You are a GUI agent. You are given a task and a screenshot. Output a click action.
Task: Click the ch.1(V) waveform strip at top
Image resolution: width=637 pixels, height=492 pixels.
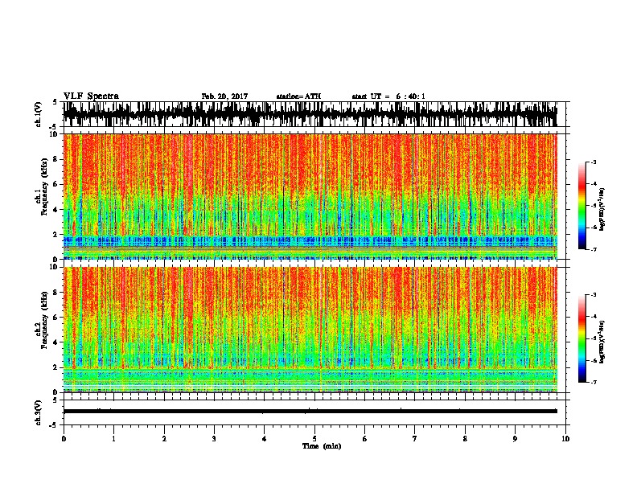(x=310, y=114)
